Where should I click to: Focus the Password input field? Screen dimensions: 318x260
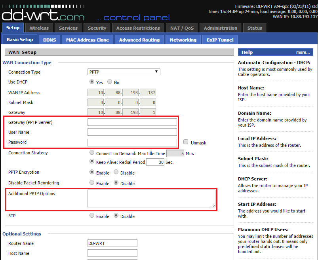(132, 142)
